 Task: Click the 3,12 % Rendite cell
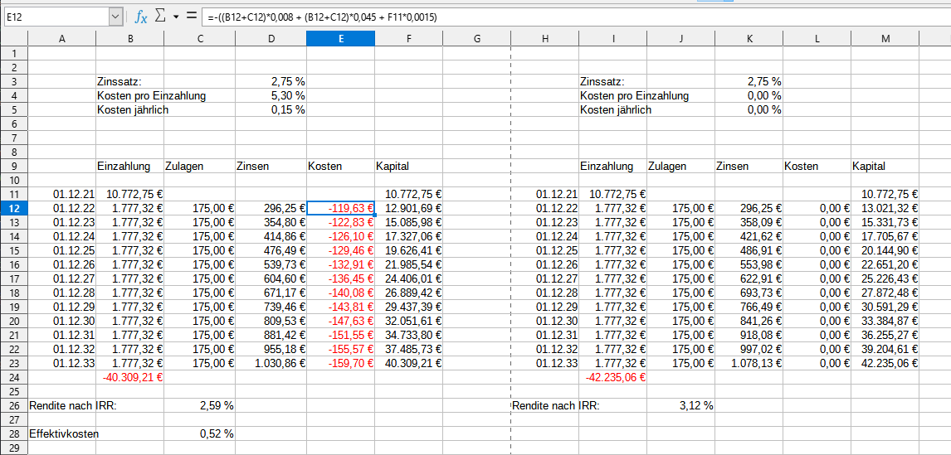click(x=680, y=405)
